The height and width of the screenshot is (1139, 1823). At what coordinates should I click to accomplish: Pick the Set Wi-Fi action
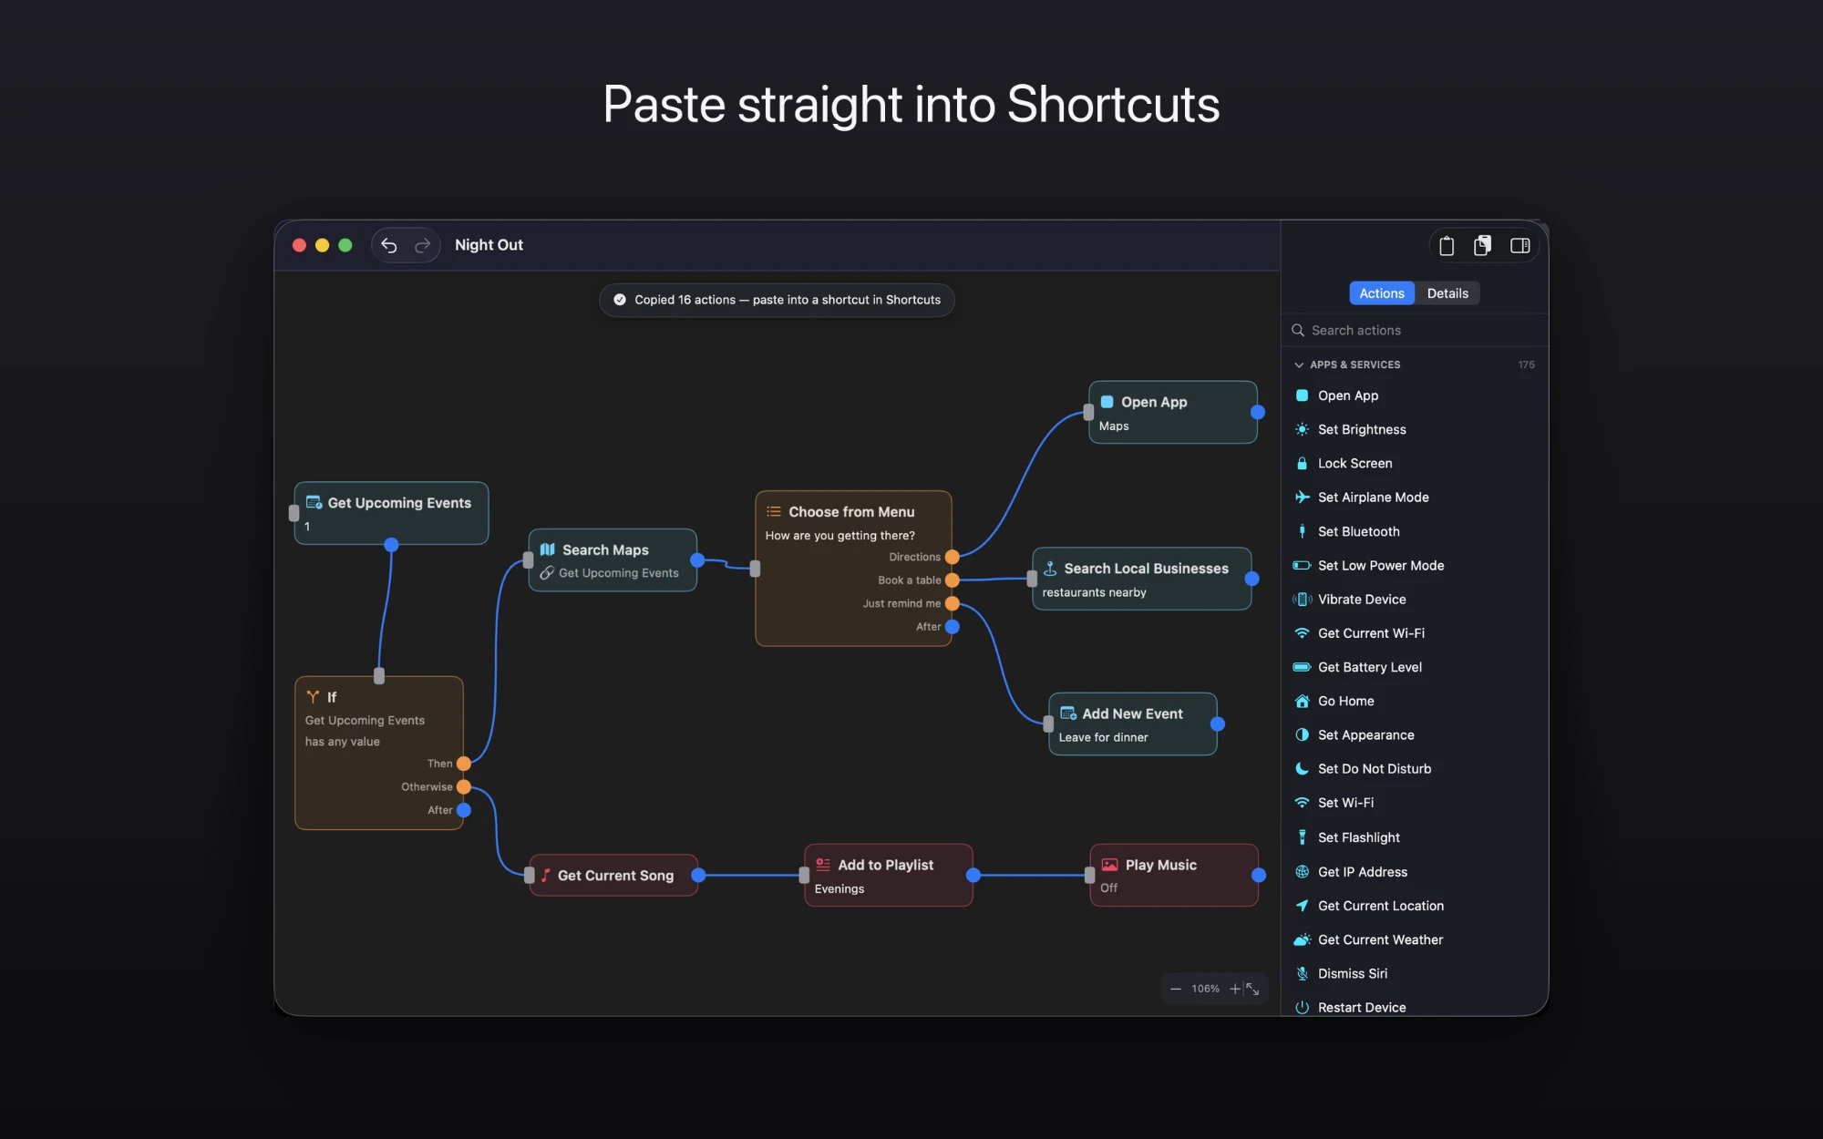pyautogui.click(x=1415, y=803)
